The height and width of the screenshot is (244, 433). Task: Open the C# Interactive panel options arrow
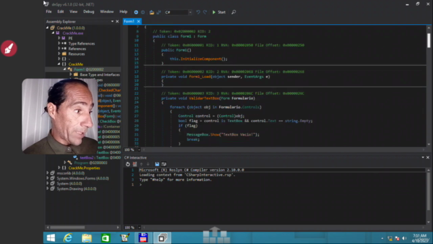(423, 157)
